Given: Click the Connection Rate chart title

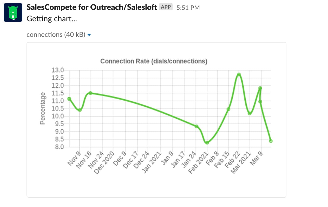Looking at the screenshot, I should tap(154, 61).
